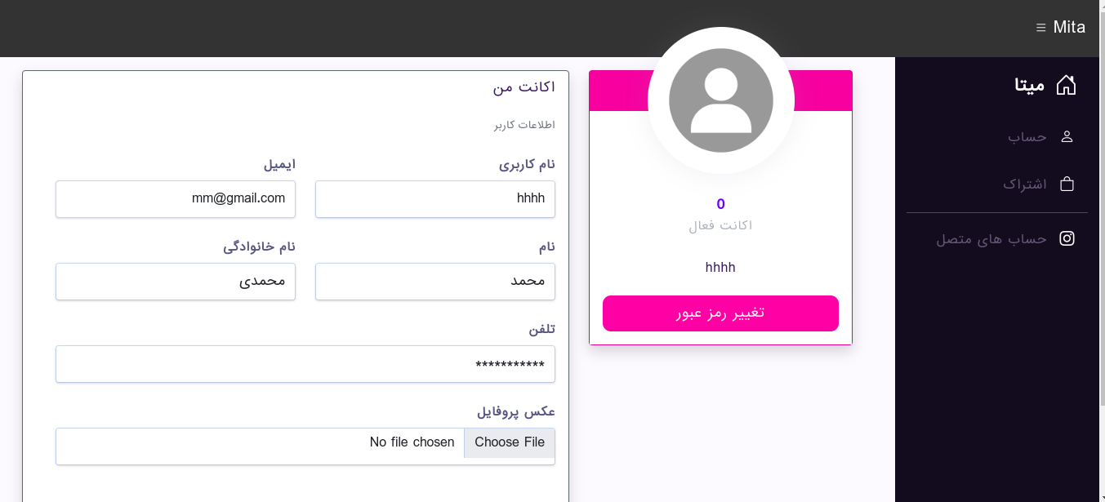The height and width of the screenshot is (502, 1105).
Task: Click the میتا brand title in the sidebar
Action: point(1030,85)
